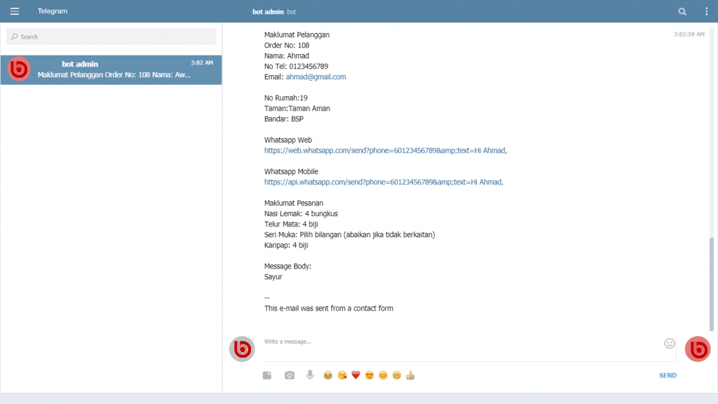718x404 pixels.
Task: Click the Search box in the chat list
Action: (111, 36)
